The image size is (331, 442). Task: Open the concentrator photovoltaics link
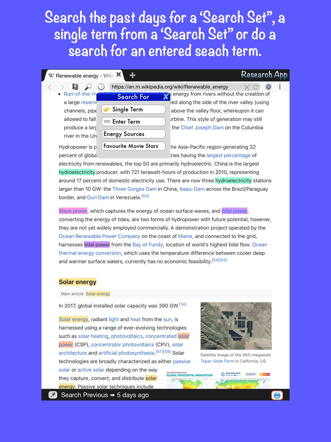pos(122,345)
